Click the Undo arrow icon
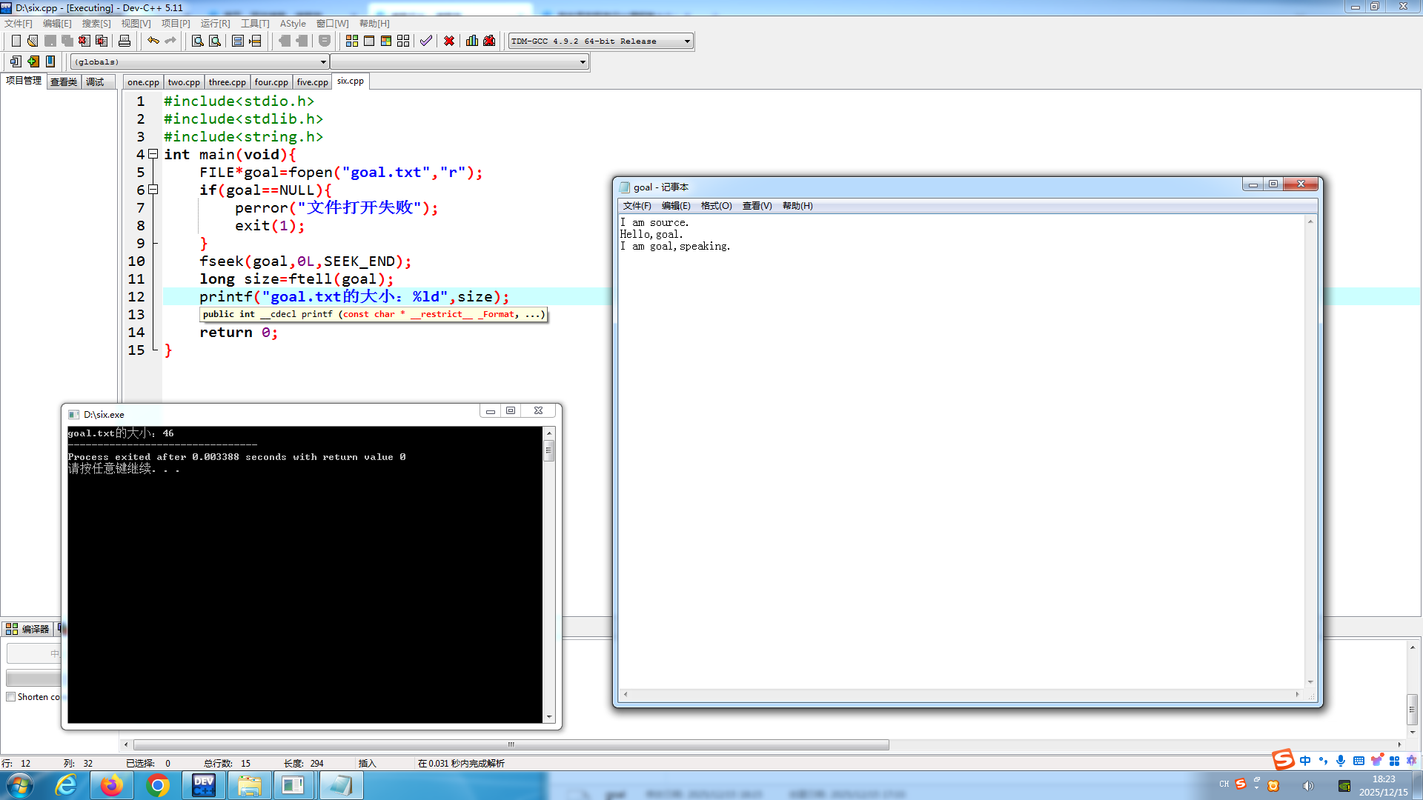The width and height of the screenshot is (1423, 800). point(153,41)
